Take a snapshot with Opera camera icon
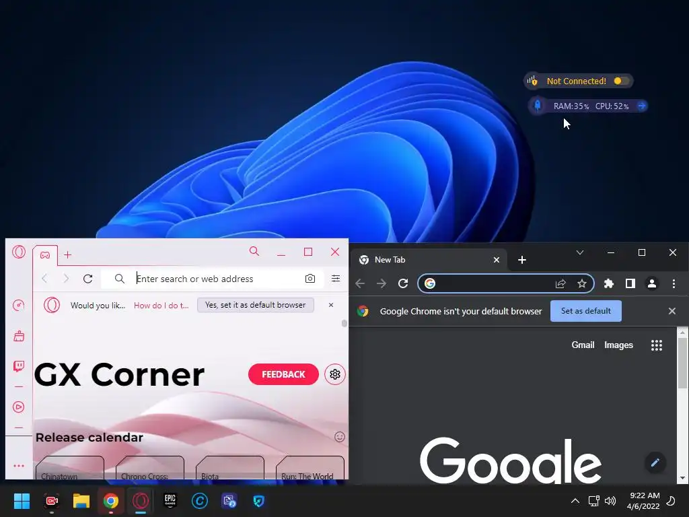 click(310, 279)
